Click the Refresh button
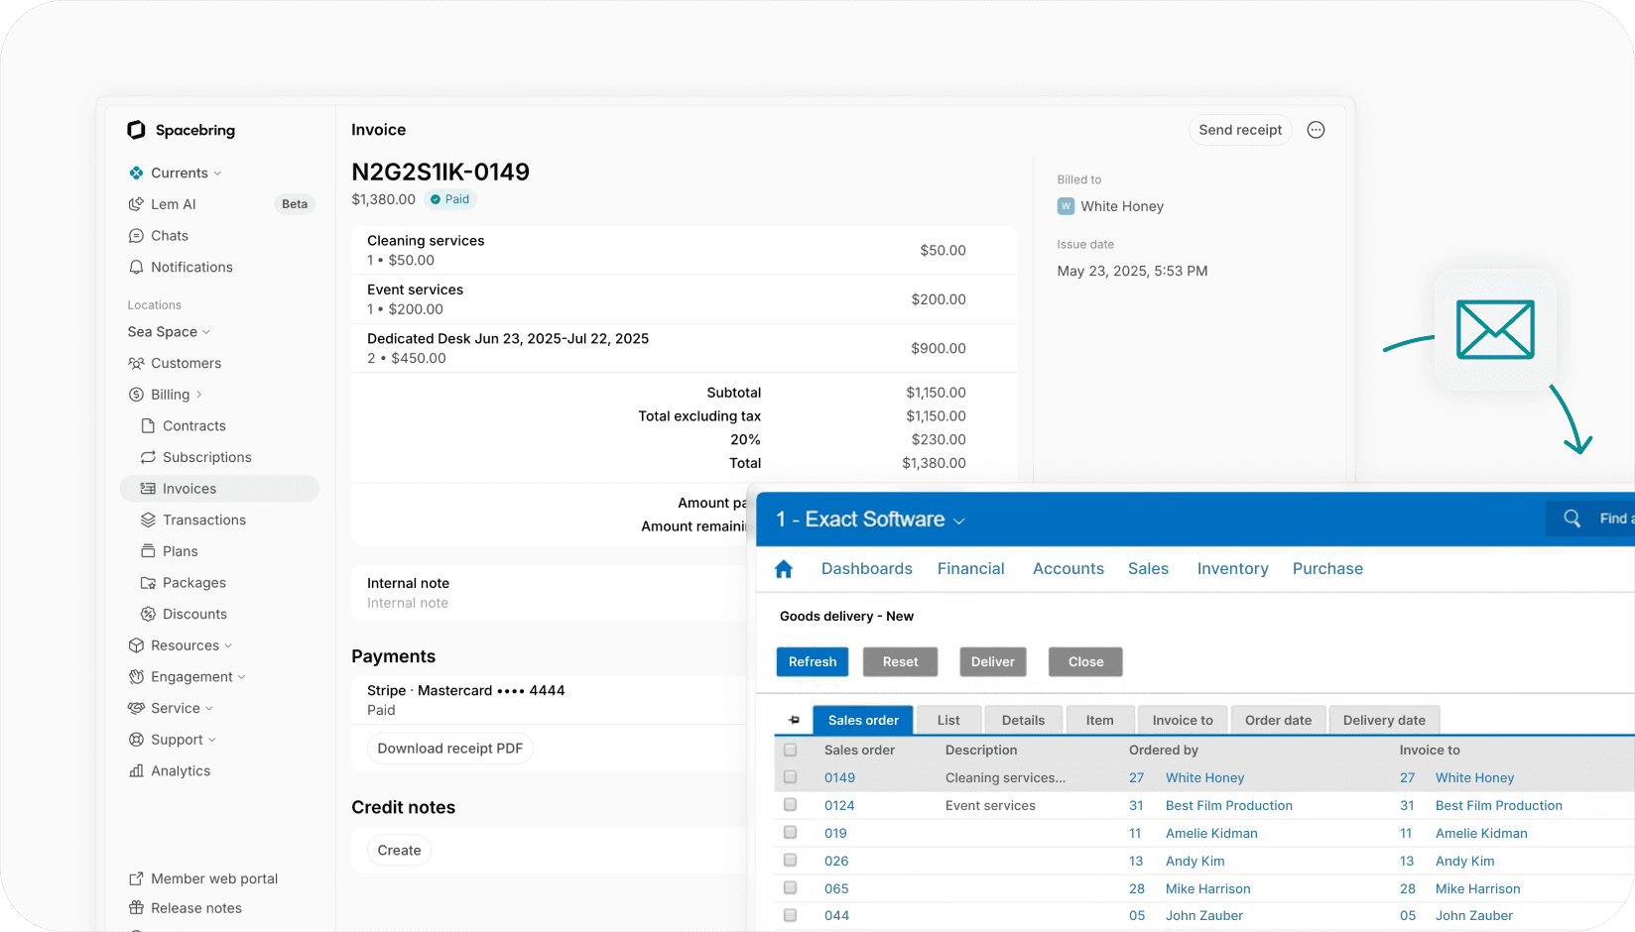 [813, 662]
